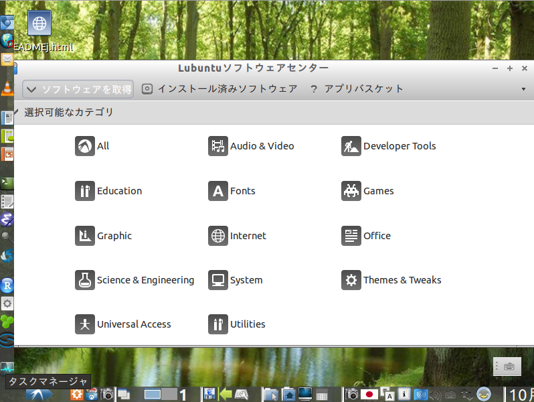Open the presentation app icon in side panel
The image size is (534, 402).
[7, 154]
